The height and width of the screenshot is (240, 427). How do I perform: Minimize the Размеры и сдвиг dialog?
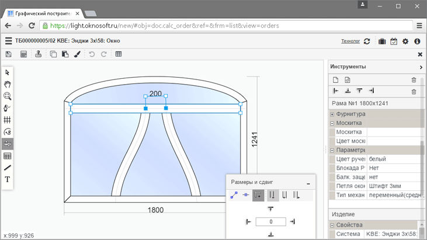coord(308,184)
